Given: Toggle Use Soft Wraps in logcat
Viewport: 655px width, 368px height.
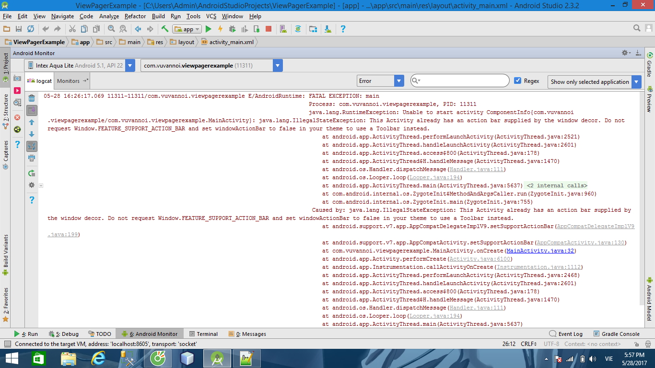Looking at the screenshot, I should click(32, 146).
